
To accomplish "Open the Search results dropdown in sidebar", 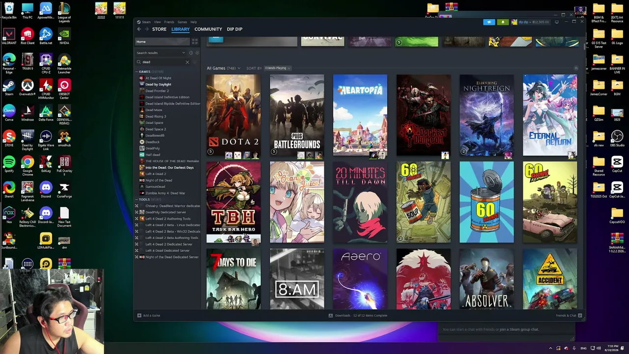I will coord(161,53).
